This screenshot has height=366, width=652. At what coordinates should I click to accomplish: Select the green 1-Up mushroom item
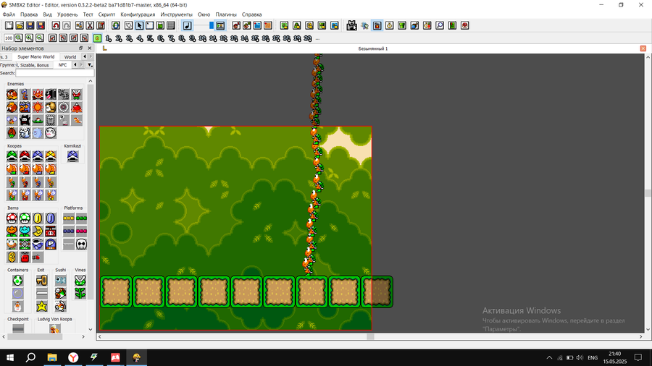point(25,218)
